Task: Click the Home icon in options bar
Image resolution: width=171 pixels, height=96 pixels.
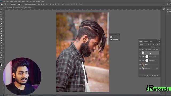Action: click(x=2, y=4)
